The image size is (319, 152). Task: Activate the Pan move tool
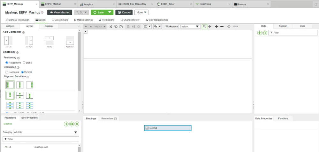tap(210, 27)
